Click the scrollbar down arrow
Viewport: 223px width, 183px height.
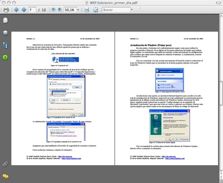(x=221, y=177)
